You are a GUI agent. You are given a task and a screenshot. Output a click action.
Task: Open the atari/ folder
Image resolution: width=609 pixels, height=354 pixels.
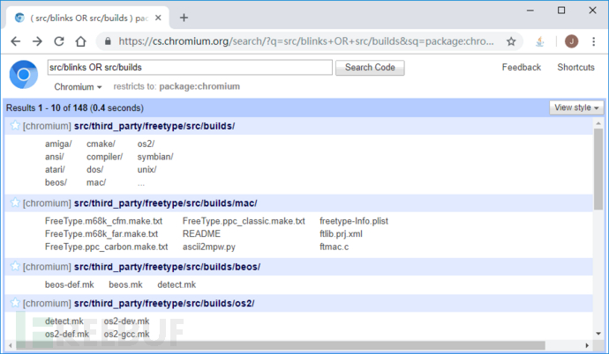[55, 170]
